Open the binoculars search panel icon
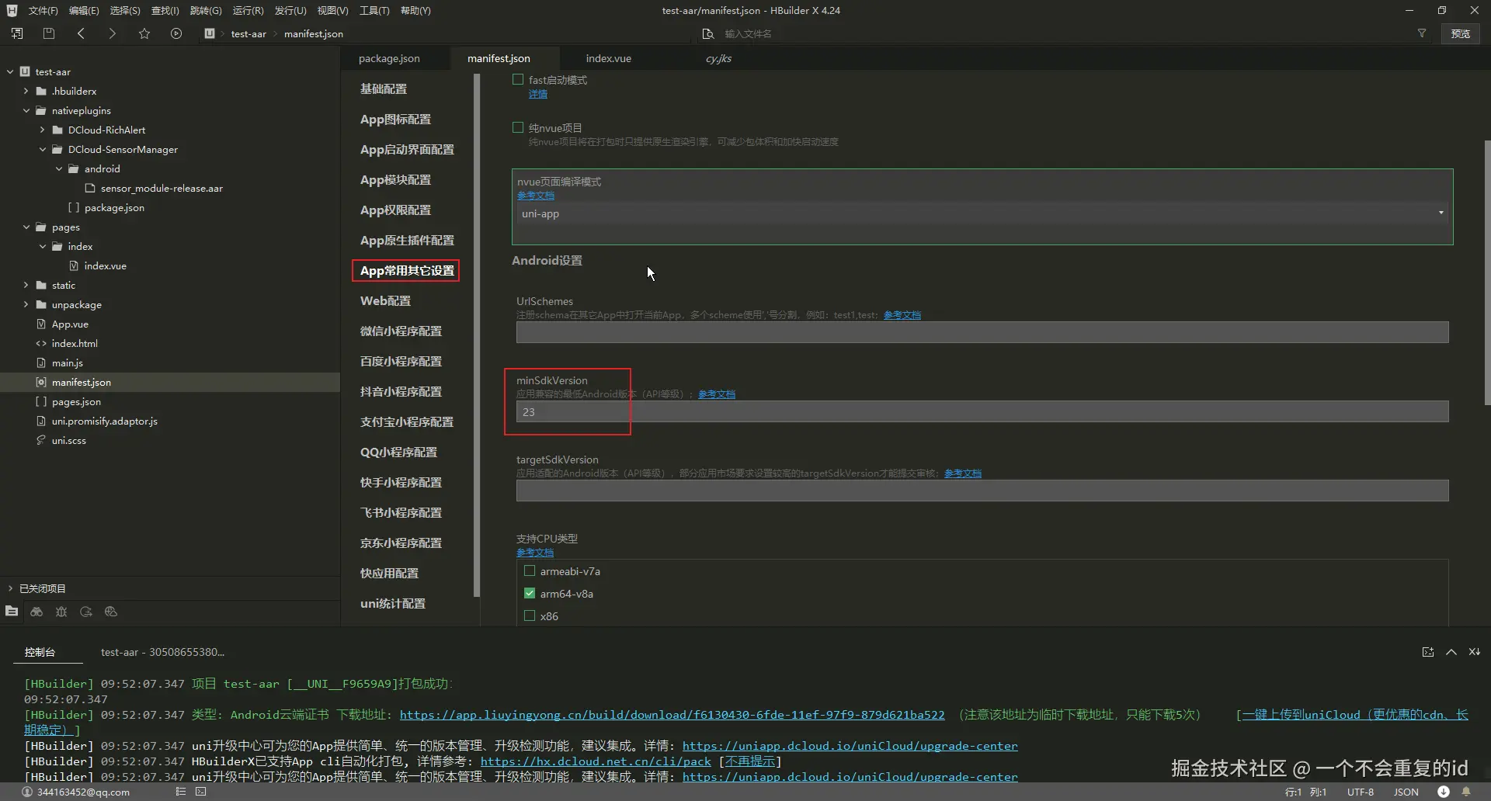Image resolution: width=1491 pixels, height=801 pixels. [36, 612]
